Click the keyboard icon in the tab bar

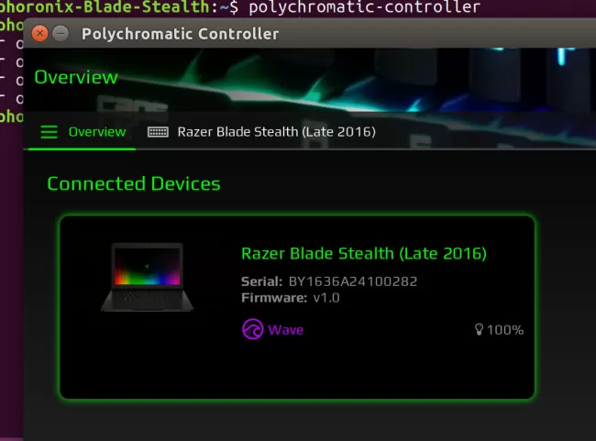[x=158, y=132]
